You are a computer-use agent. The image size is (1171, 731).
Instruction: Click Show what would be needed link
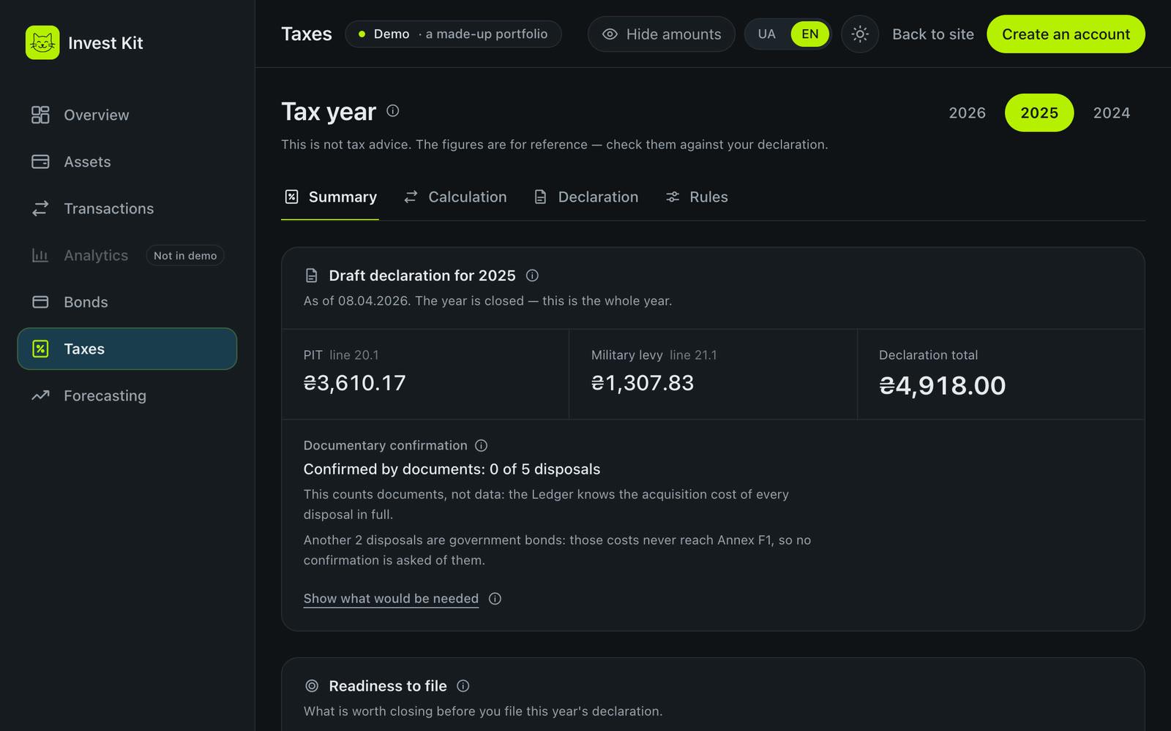tap(391, 599)
